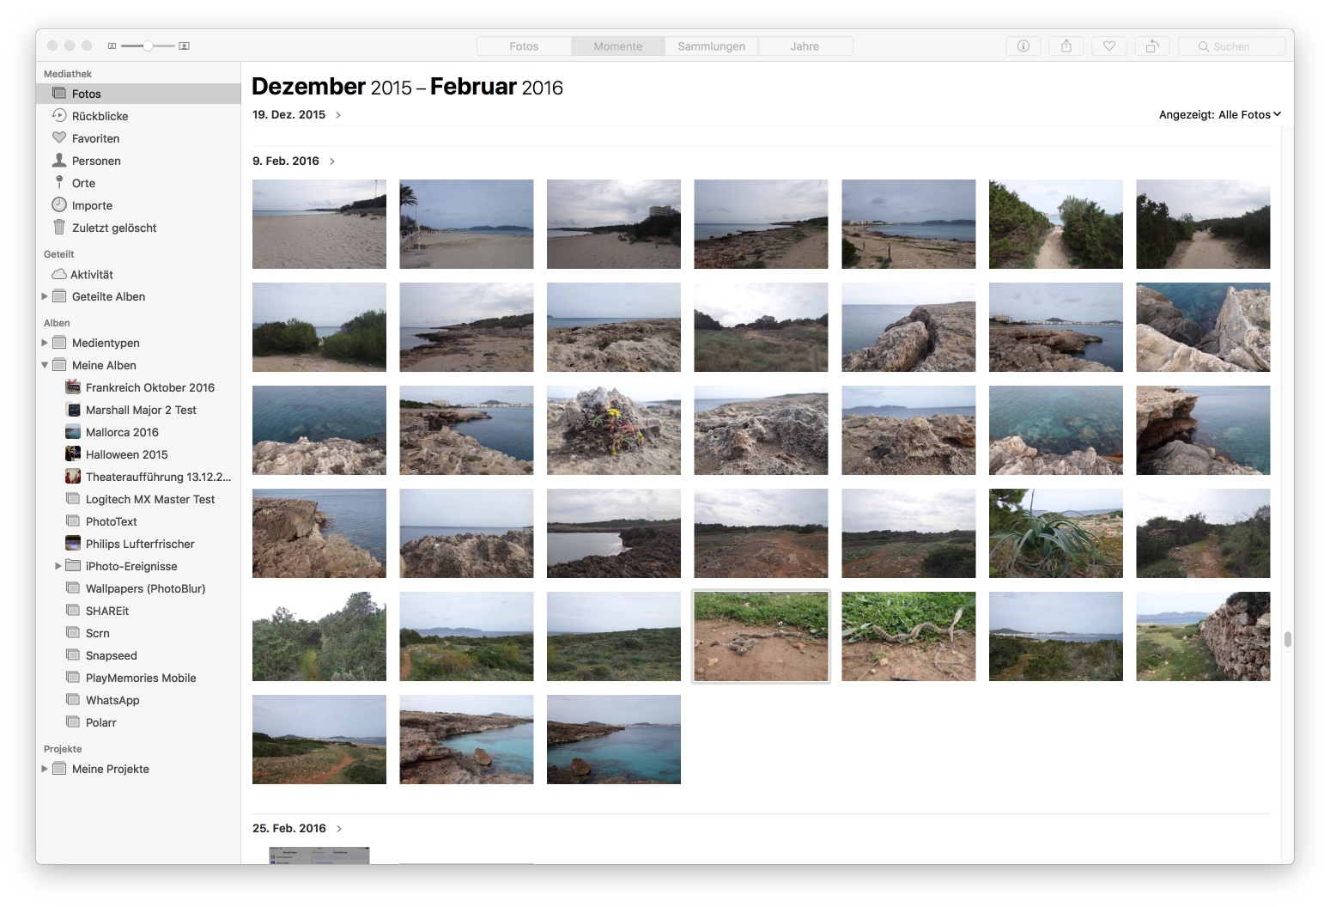Click in the Suchen search field
The width and height of the screenshot is (1330, 907).
pos(1236,46)
